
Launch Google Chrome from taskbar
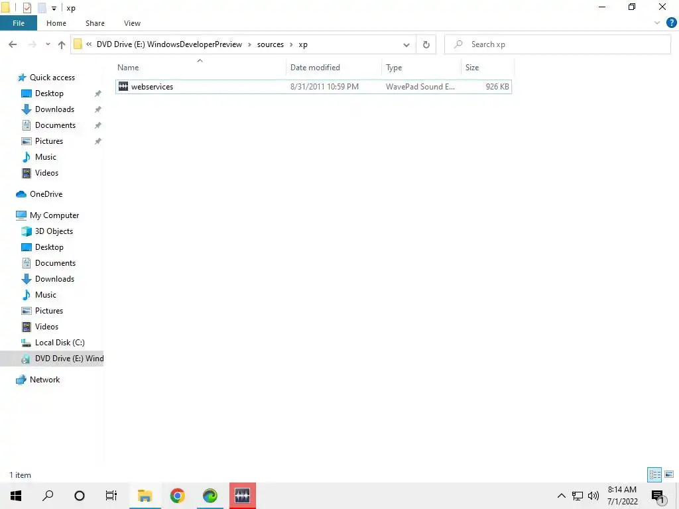pyautogui.click(x=178, y=496)
